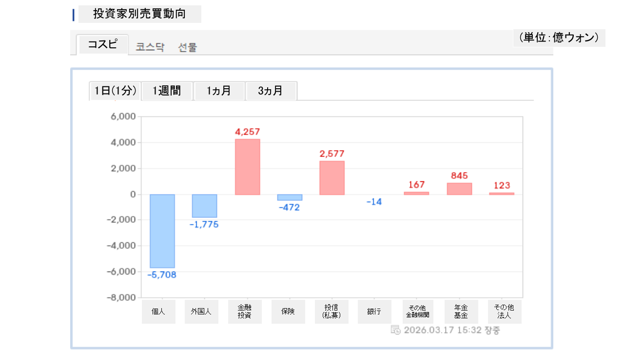Switch to the コスピ market tab
This screenshot has height=351, width=624.
(x=103, y=44)
